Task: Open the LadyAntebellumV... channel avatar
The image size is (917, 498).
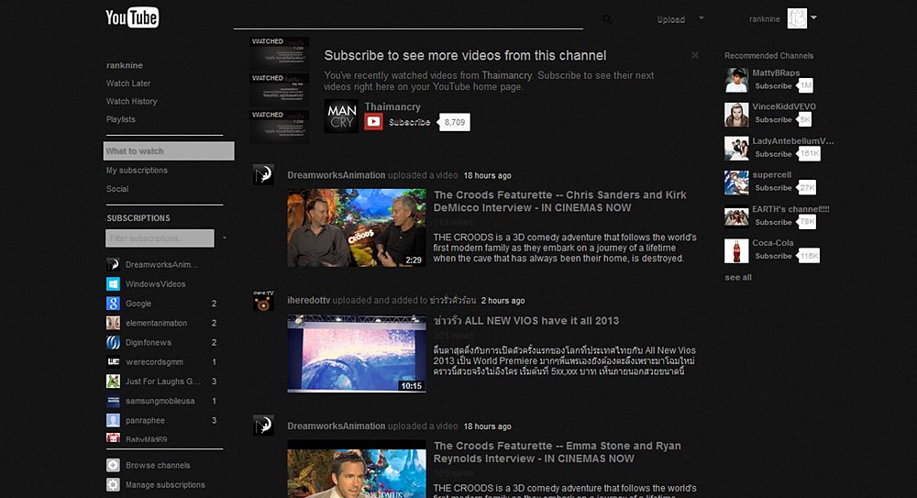Action: tap(736, 149)
